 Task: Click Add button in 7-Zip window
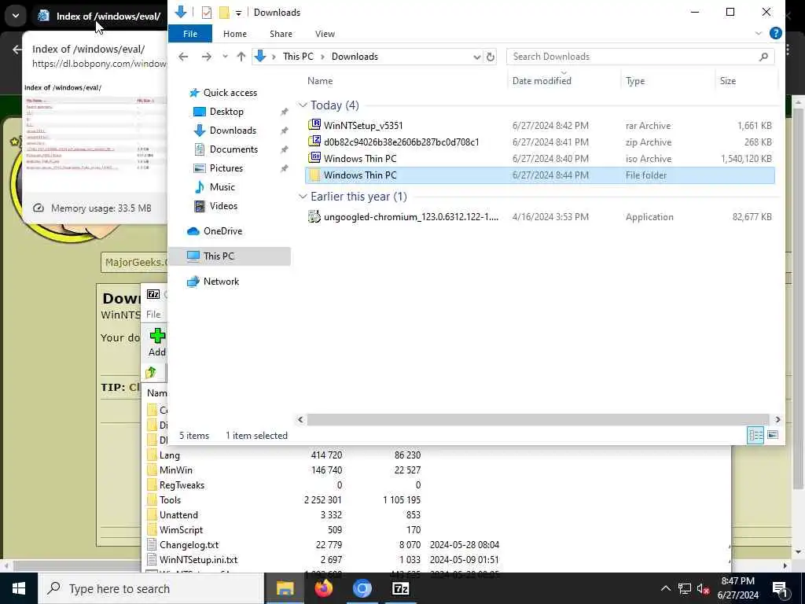pyautogui.click(x=157, y=343)
